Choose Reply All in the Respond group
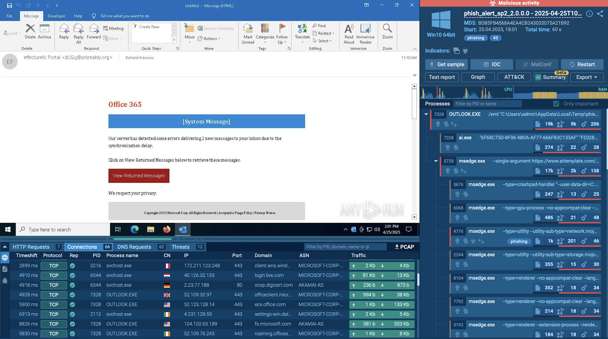 click(78, 33)
